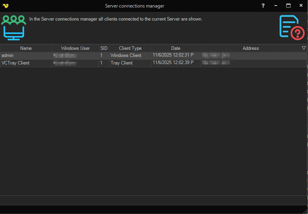Click the 12:02:39 date cell
The image size is (308, 214).
coord(173,63)
